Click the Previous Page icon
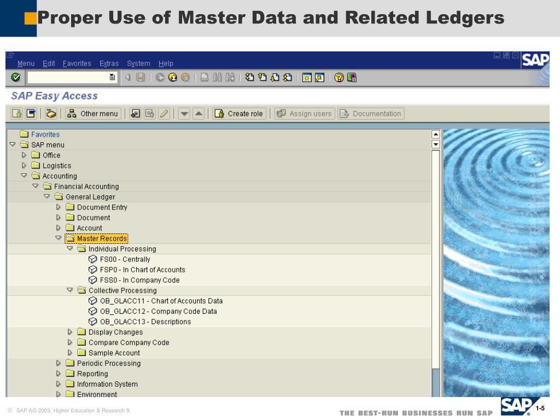 coord(262,77)
